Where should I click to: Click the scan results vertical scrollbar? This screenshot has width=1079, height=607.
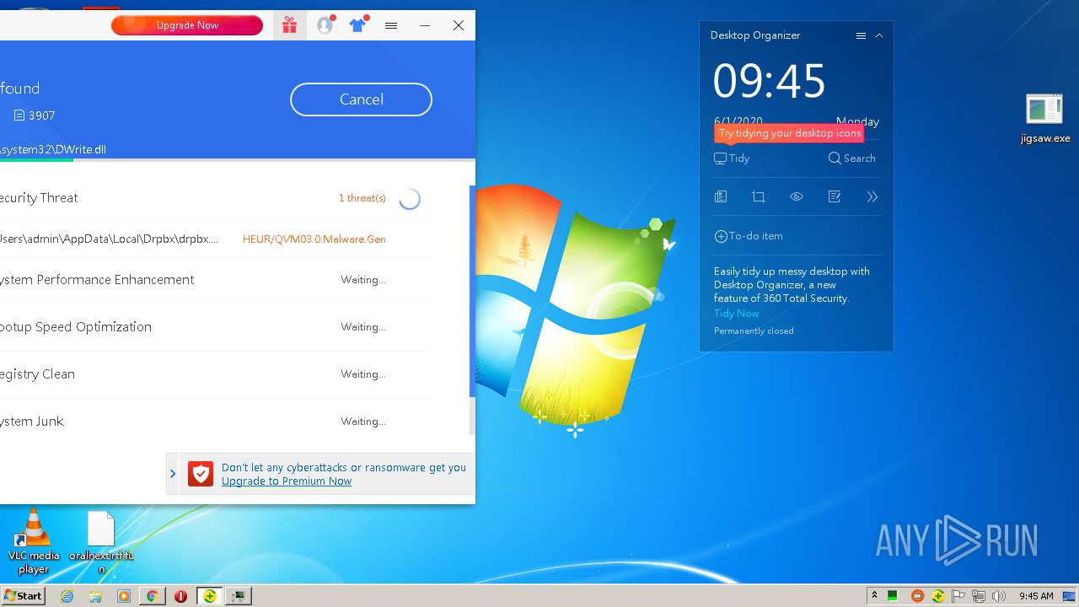pos(472,291)
